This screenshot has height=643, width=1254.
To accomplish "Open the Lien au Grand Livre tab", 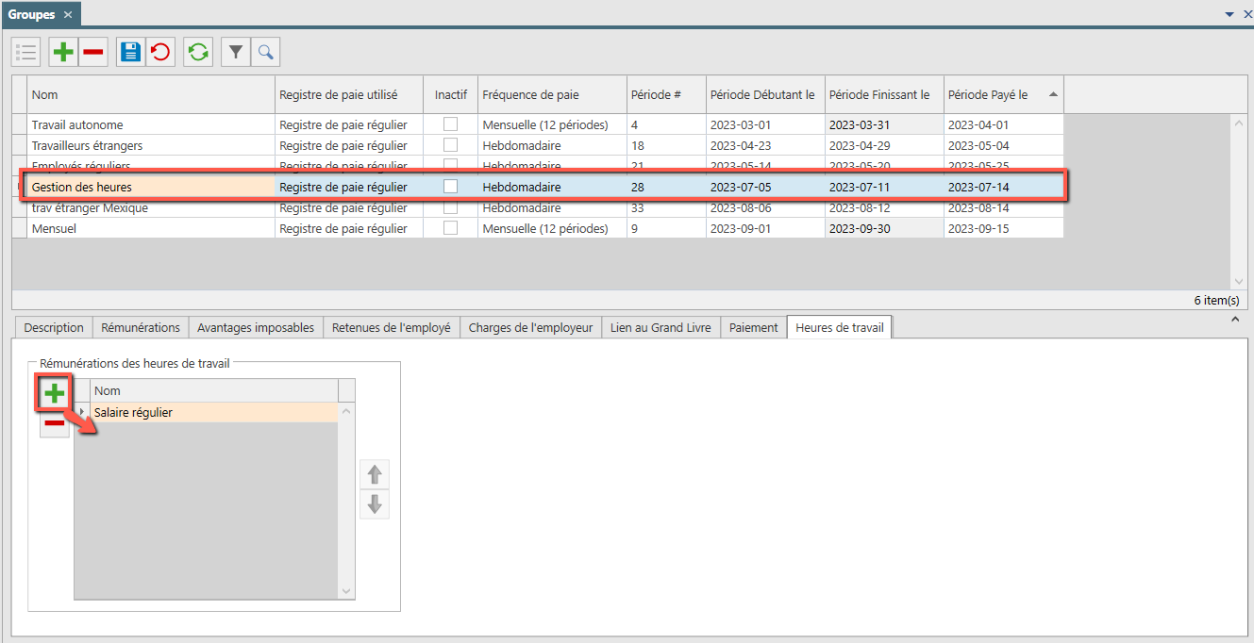I will coord(661,327).
